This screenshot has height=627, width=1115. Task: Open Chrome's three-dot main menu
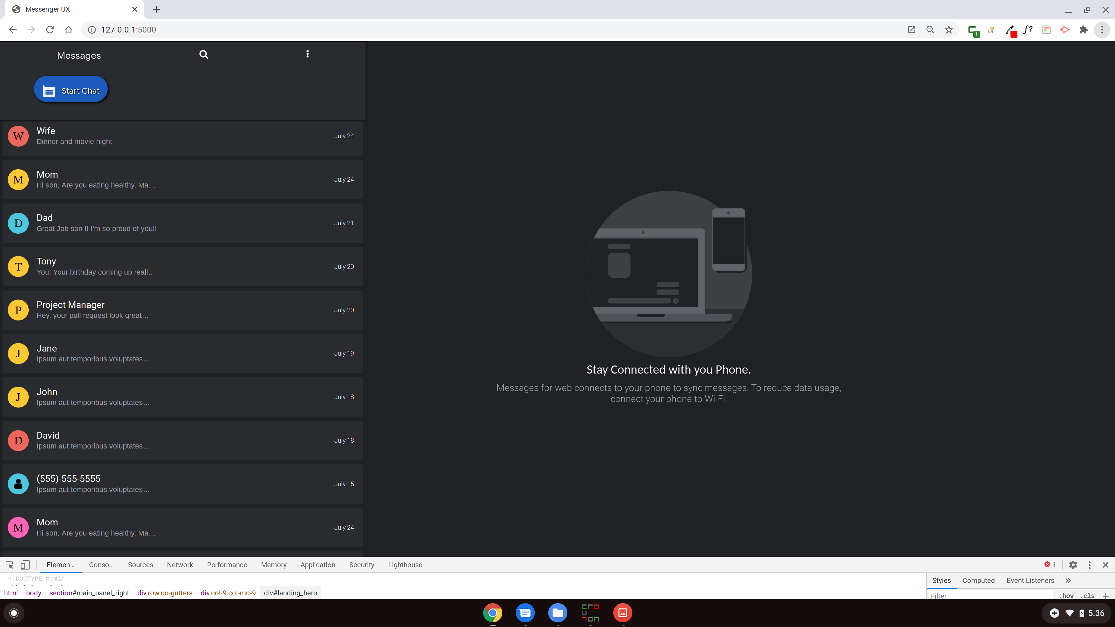(1102, 29)
